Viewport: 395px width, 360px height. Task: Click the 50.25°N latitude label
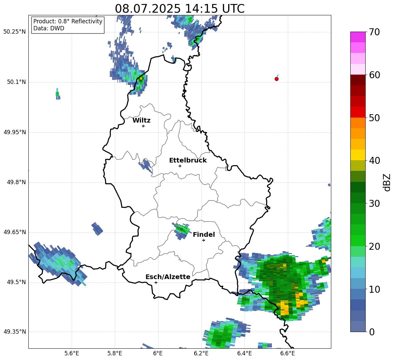pyautogui.click(x=15, y=32)
